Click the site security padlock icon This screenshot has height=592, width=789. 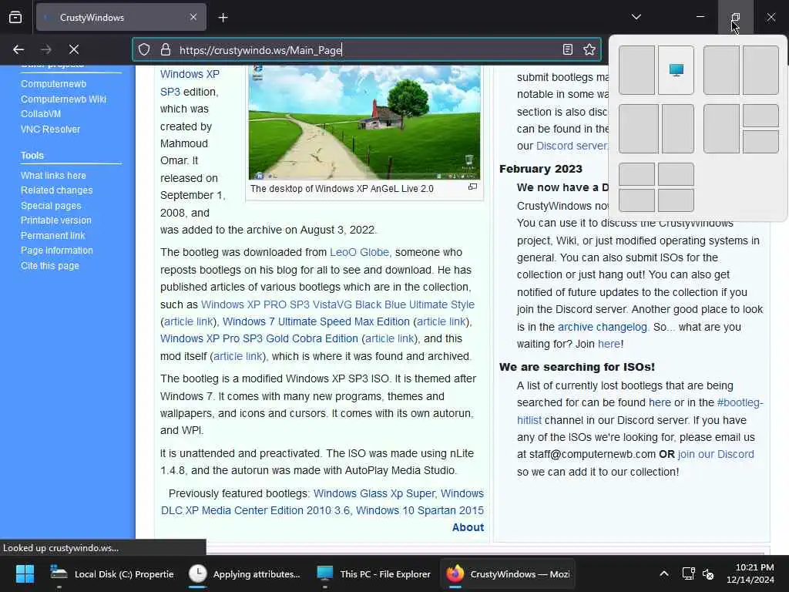coord(166,49)
